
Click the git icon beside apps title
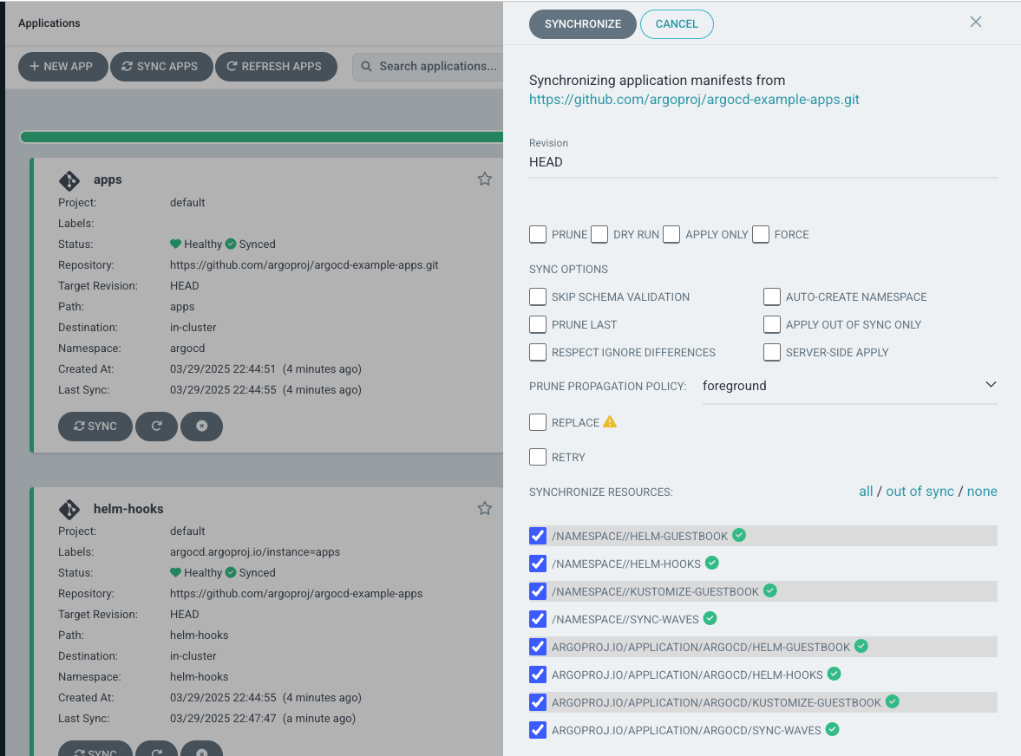coord(69,179)
